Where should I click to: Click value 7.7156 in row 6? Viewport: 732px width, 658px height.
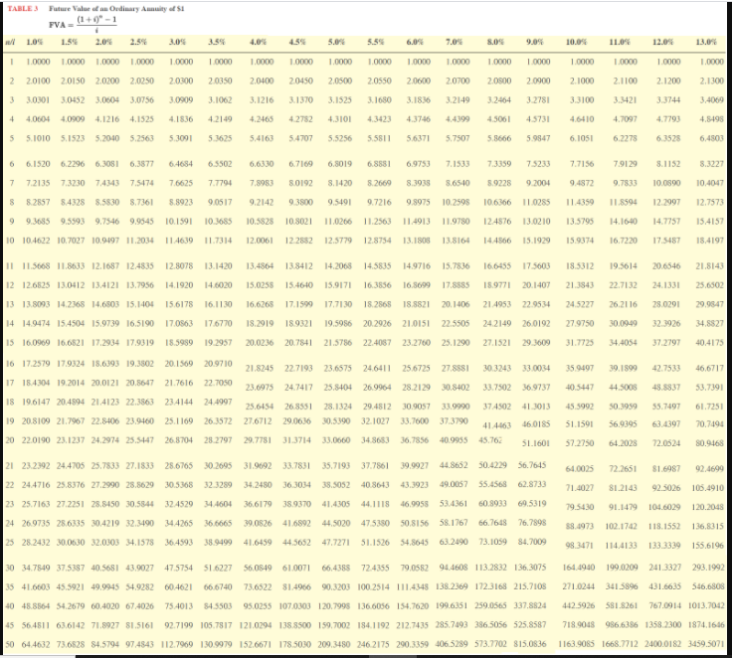point(582,164)
